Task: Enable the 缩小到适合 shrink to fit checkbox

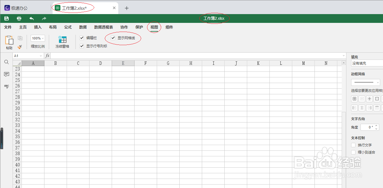Action: point(353,152)
